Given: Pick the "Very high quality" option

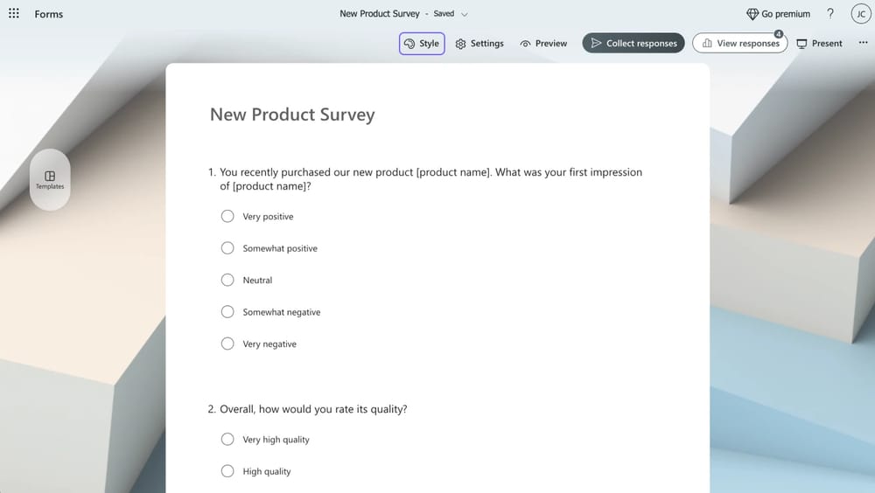Looking at the screenshot, I should click(227, 440).
